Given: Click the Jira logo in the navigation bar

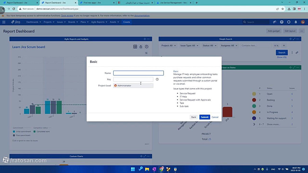Looking at the screenshot, I should [x=15, y=22].
